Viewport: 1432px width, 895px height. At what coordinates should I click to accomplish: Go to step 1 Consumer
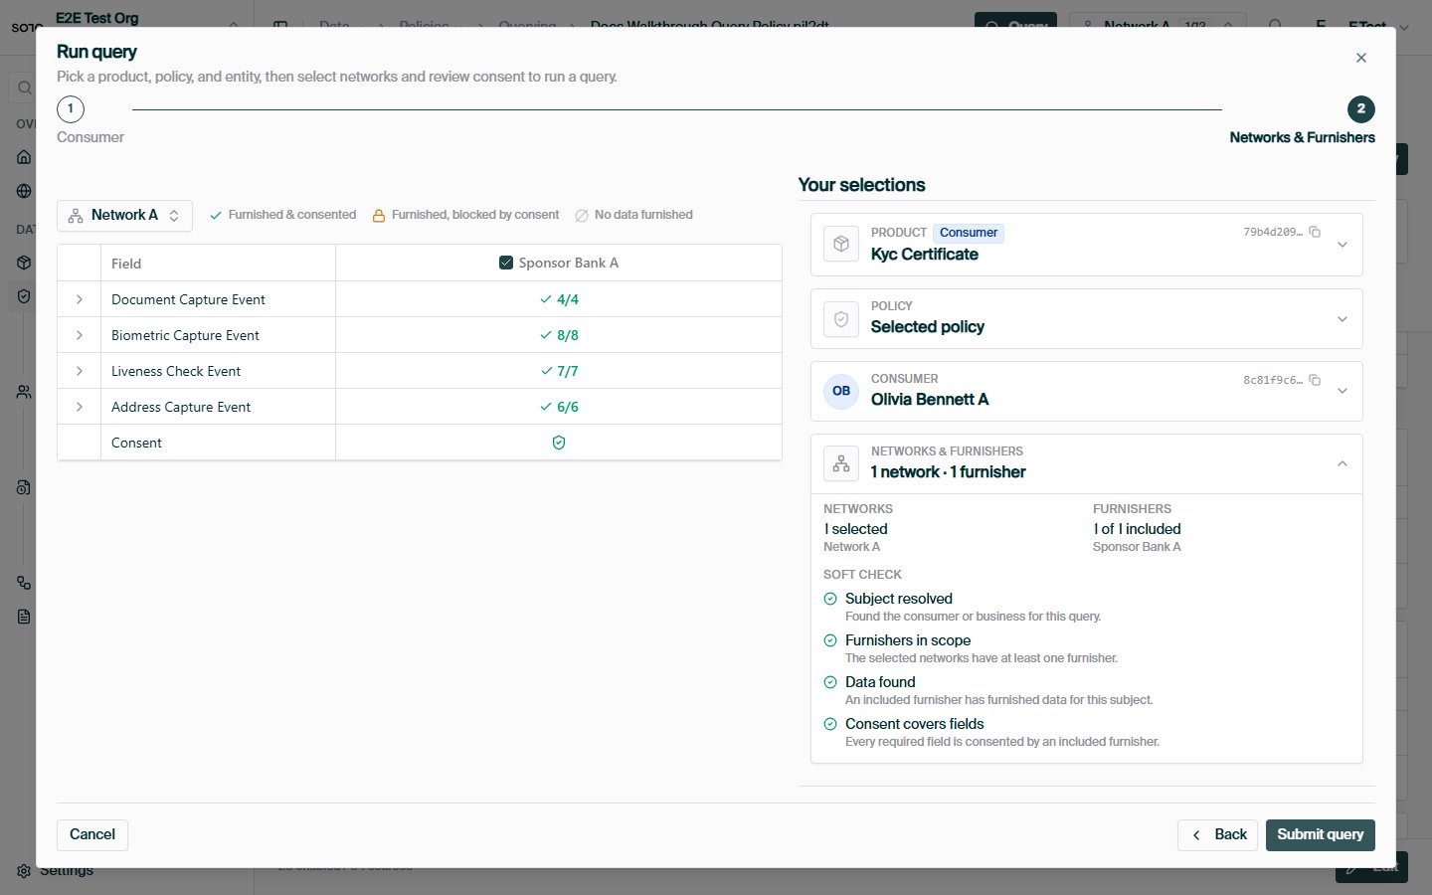click(71, 109)
